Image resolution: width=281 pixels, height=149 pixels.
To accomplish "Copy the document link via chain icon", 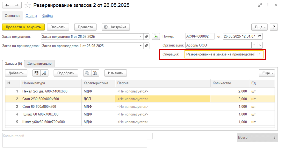I will pos(260,5).
